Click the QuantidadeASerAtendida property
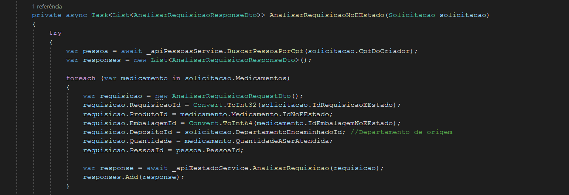The image size is (569, 195). (282, 141)
